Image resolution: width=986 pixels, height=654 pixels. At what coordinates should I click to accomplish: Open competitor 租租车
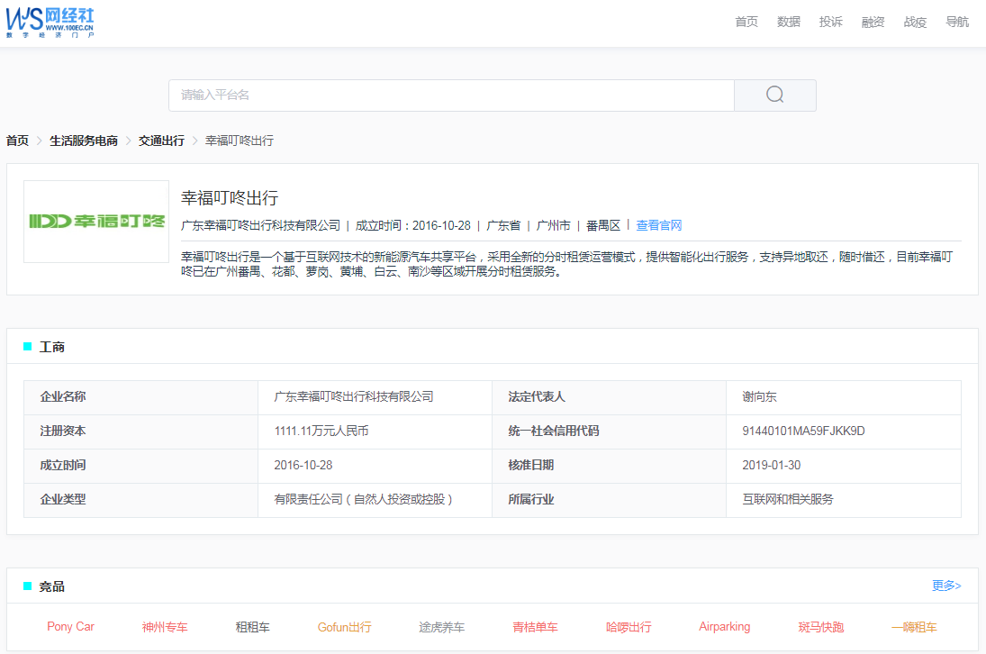click(253, 627)
